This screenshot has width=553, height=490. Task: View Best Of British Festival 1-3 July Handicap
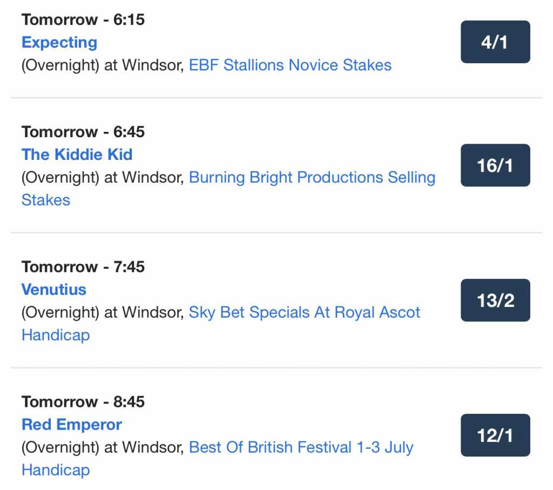click(301, 448)
